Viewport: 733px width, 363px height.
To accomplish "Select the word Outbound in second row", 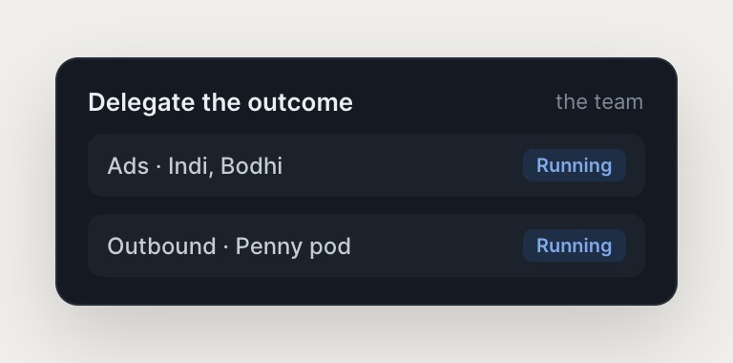I will pyautogui.click(x=161, y=246).
